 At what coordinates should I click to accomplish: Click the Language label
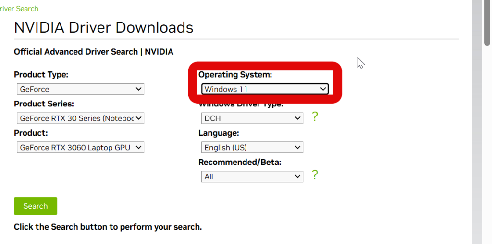(x=219, y=133)
